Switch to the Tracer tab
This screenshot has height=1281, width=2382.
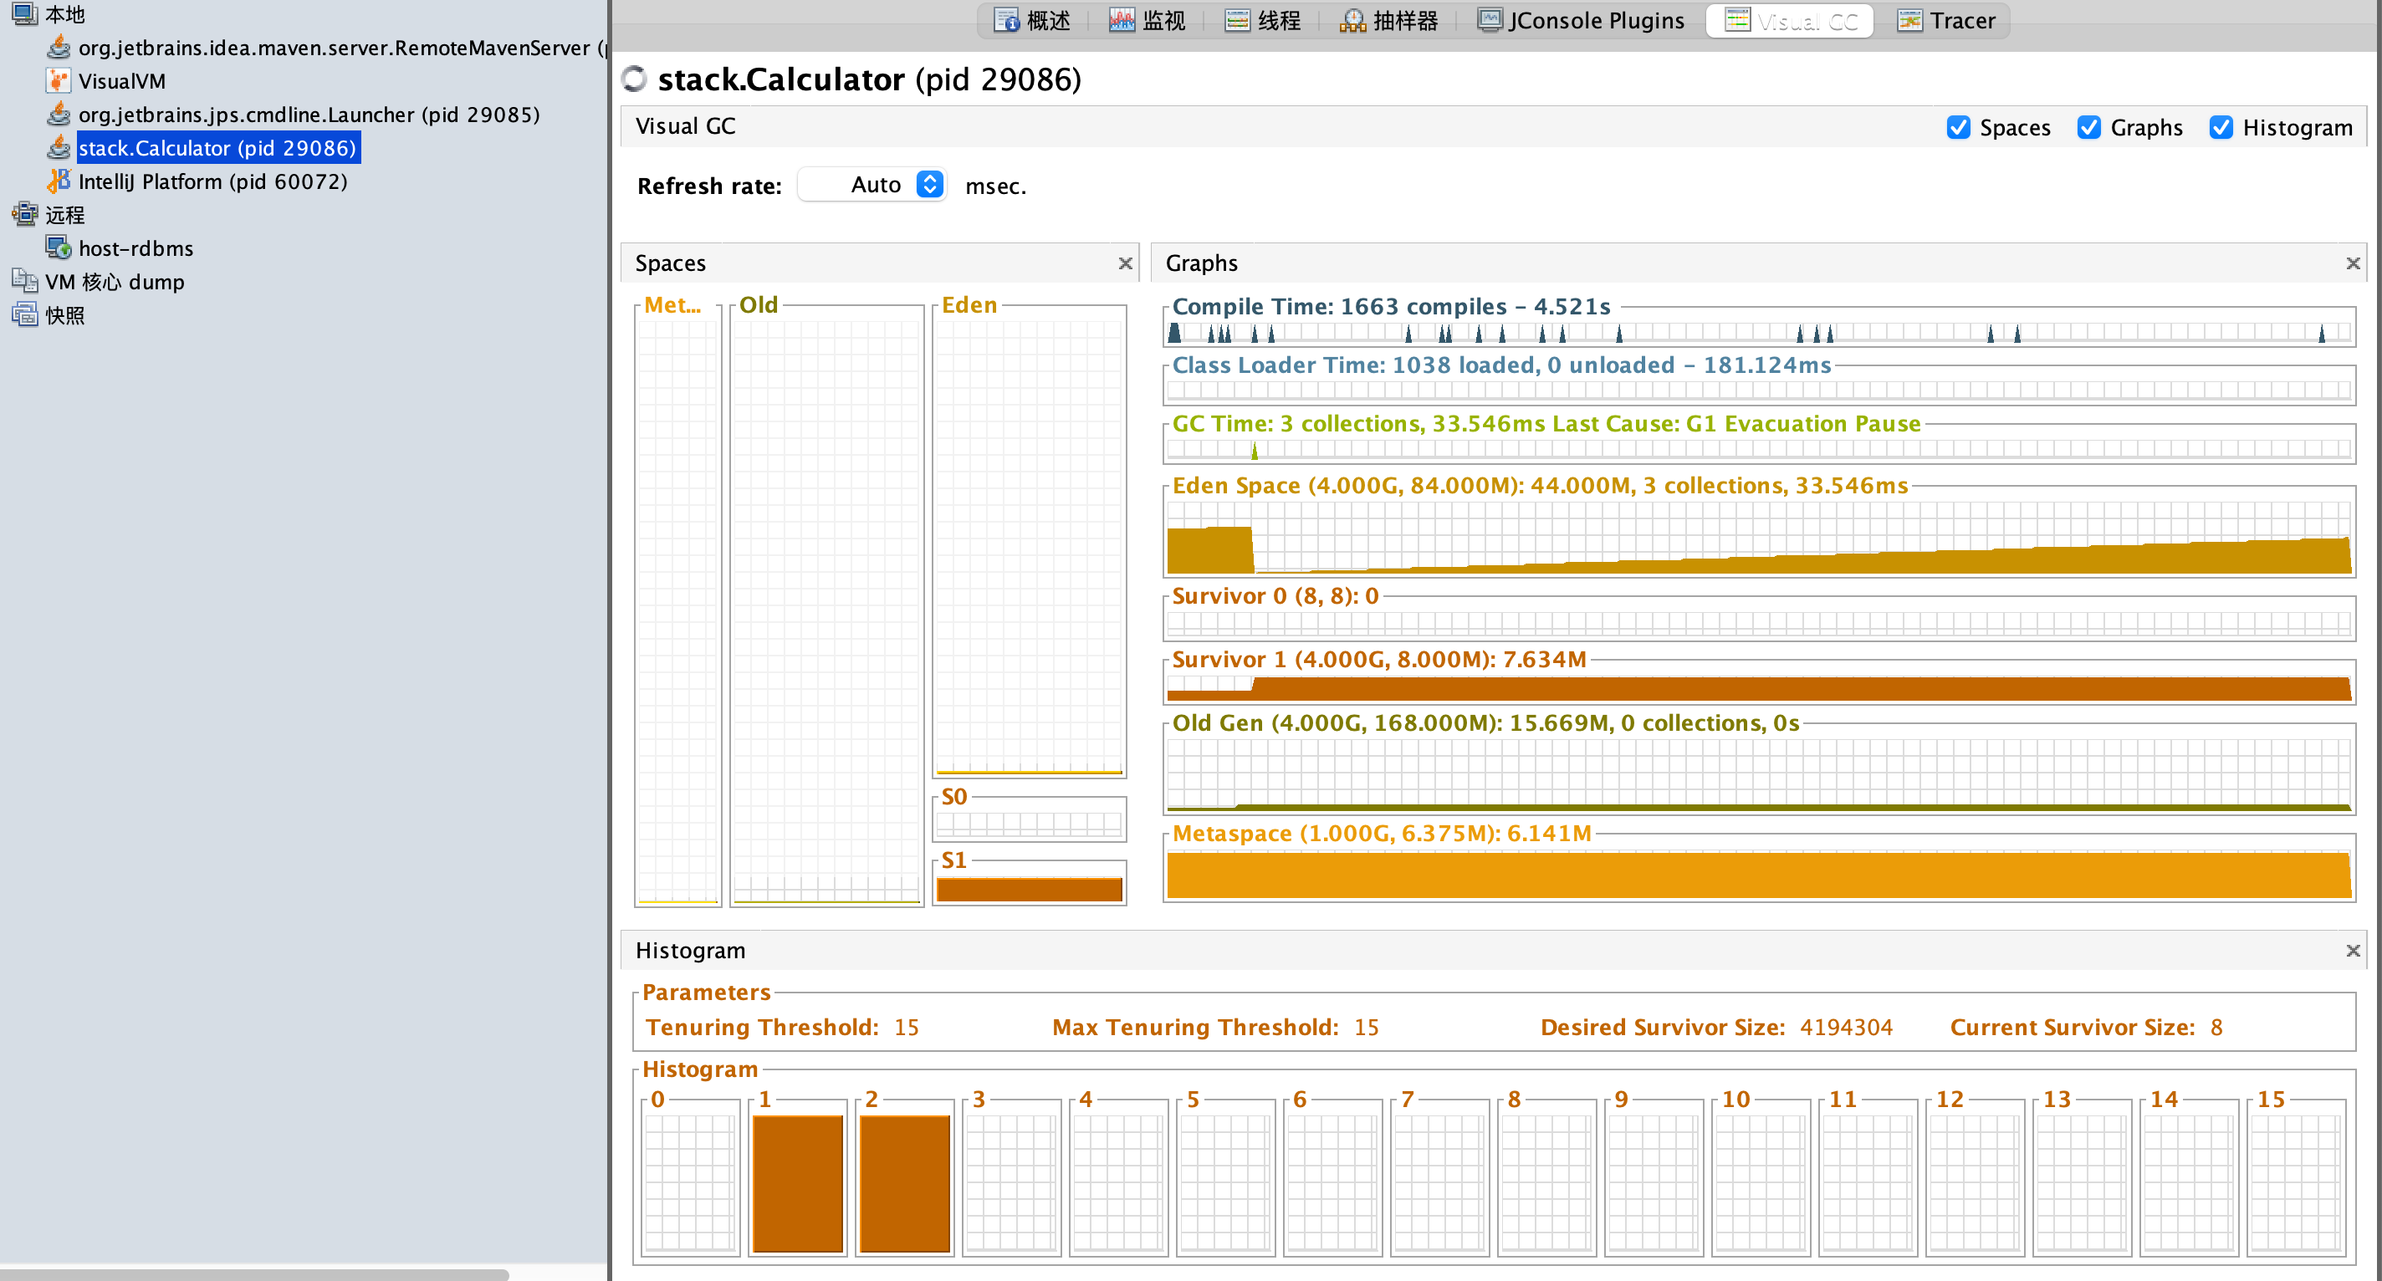point(1945,20)
